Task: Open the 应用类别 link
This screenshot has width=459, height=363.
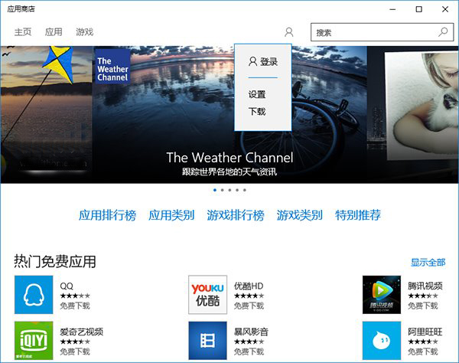Action: pyautogui.click(x=171, y=215)
